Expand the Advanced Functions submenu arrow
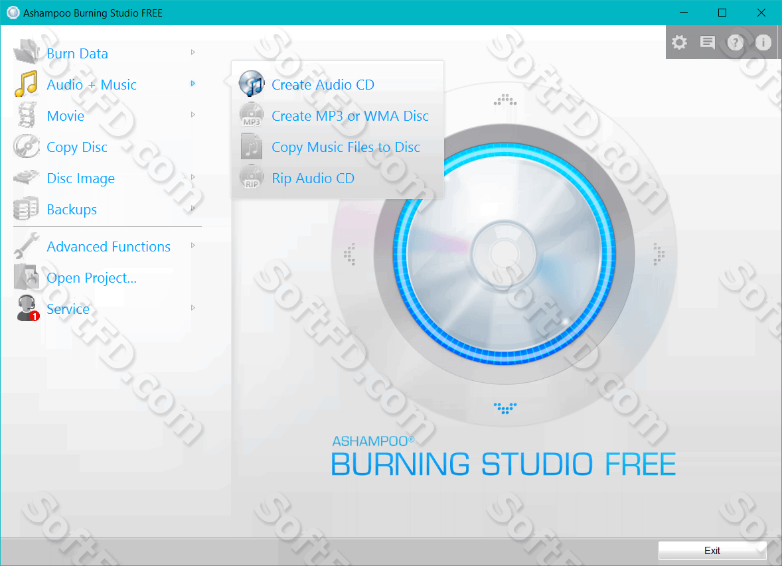 (x=193, y=246)
